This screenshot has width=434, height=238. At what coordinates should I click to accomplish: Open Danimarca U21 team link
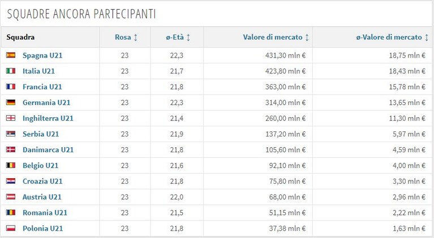(x=48, y=150)
